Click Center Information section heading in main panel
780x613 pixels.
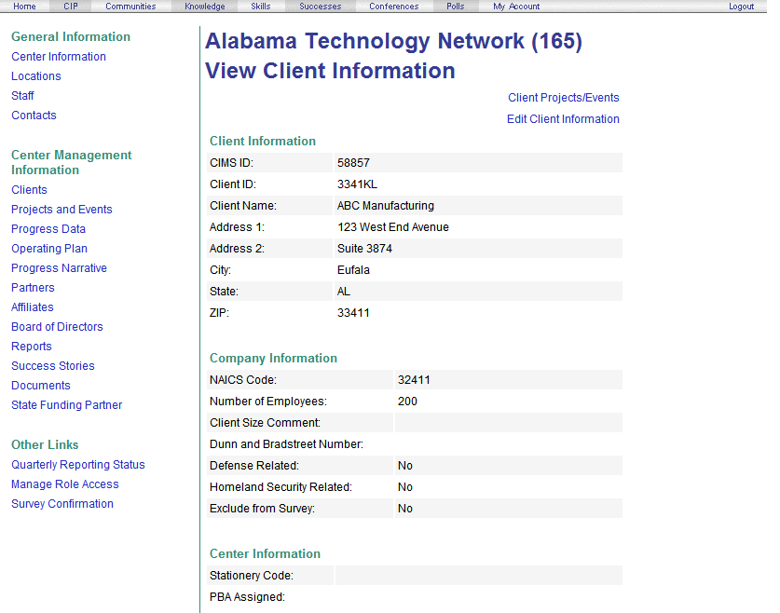[x=265, y=553]
